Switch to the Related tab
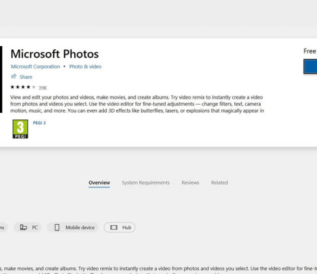The width and height of the screenshot is (317, 274). [220, 183]
